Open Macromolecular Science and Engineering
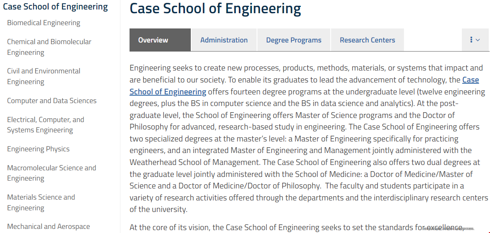 (x=52, y=173)
